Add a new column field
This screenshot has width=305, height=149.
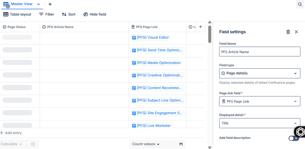point(200,27)
